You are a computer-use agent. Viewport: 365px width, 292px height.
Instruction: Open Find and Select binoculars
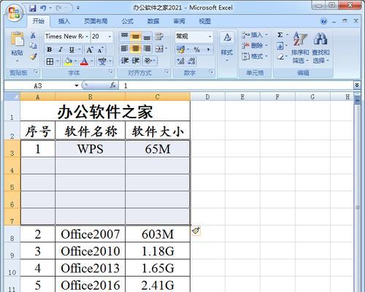pyautogui.click(x=320, y=47)
